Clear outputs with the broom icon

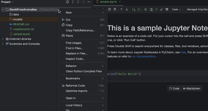[x=162, y=9]
